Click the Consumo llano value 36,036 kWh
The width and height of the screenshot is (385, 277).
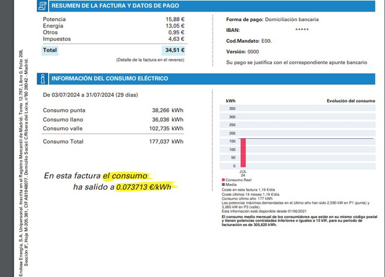pos(167,120)
